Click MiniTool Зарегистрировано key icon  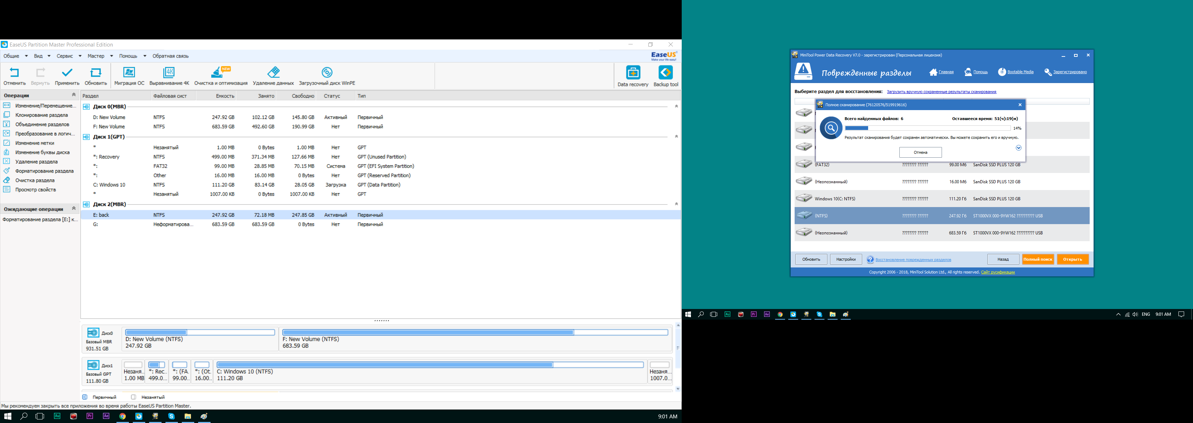click(x=1048, y=72)
